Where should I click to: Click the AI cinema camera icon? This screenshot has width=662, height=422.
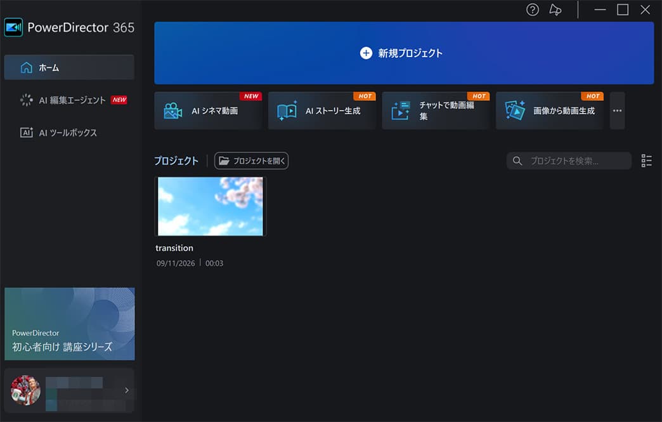point(172,110)
